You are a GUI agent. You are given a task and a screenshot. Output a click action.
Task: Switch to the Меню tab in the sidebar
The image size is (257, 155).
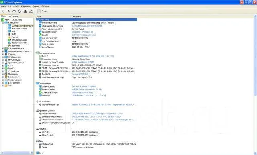(x=4, y=16)
